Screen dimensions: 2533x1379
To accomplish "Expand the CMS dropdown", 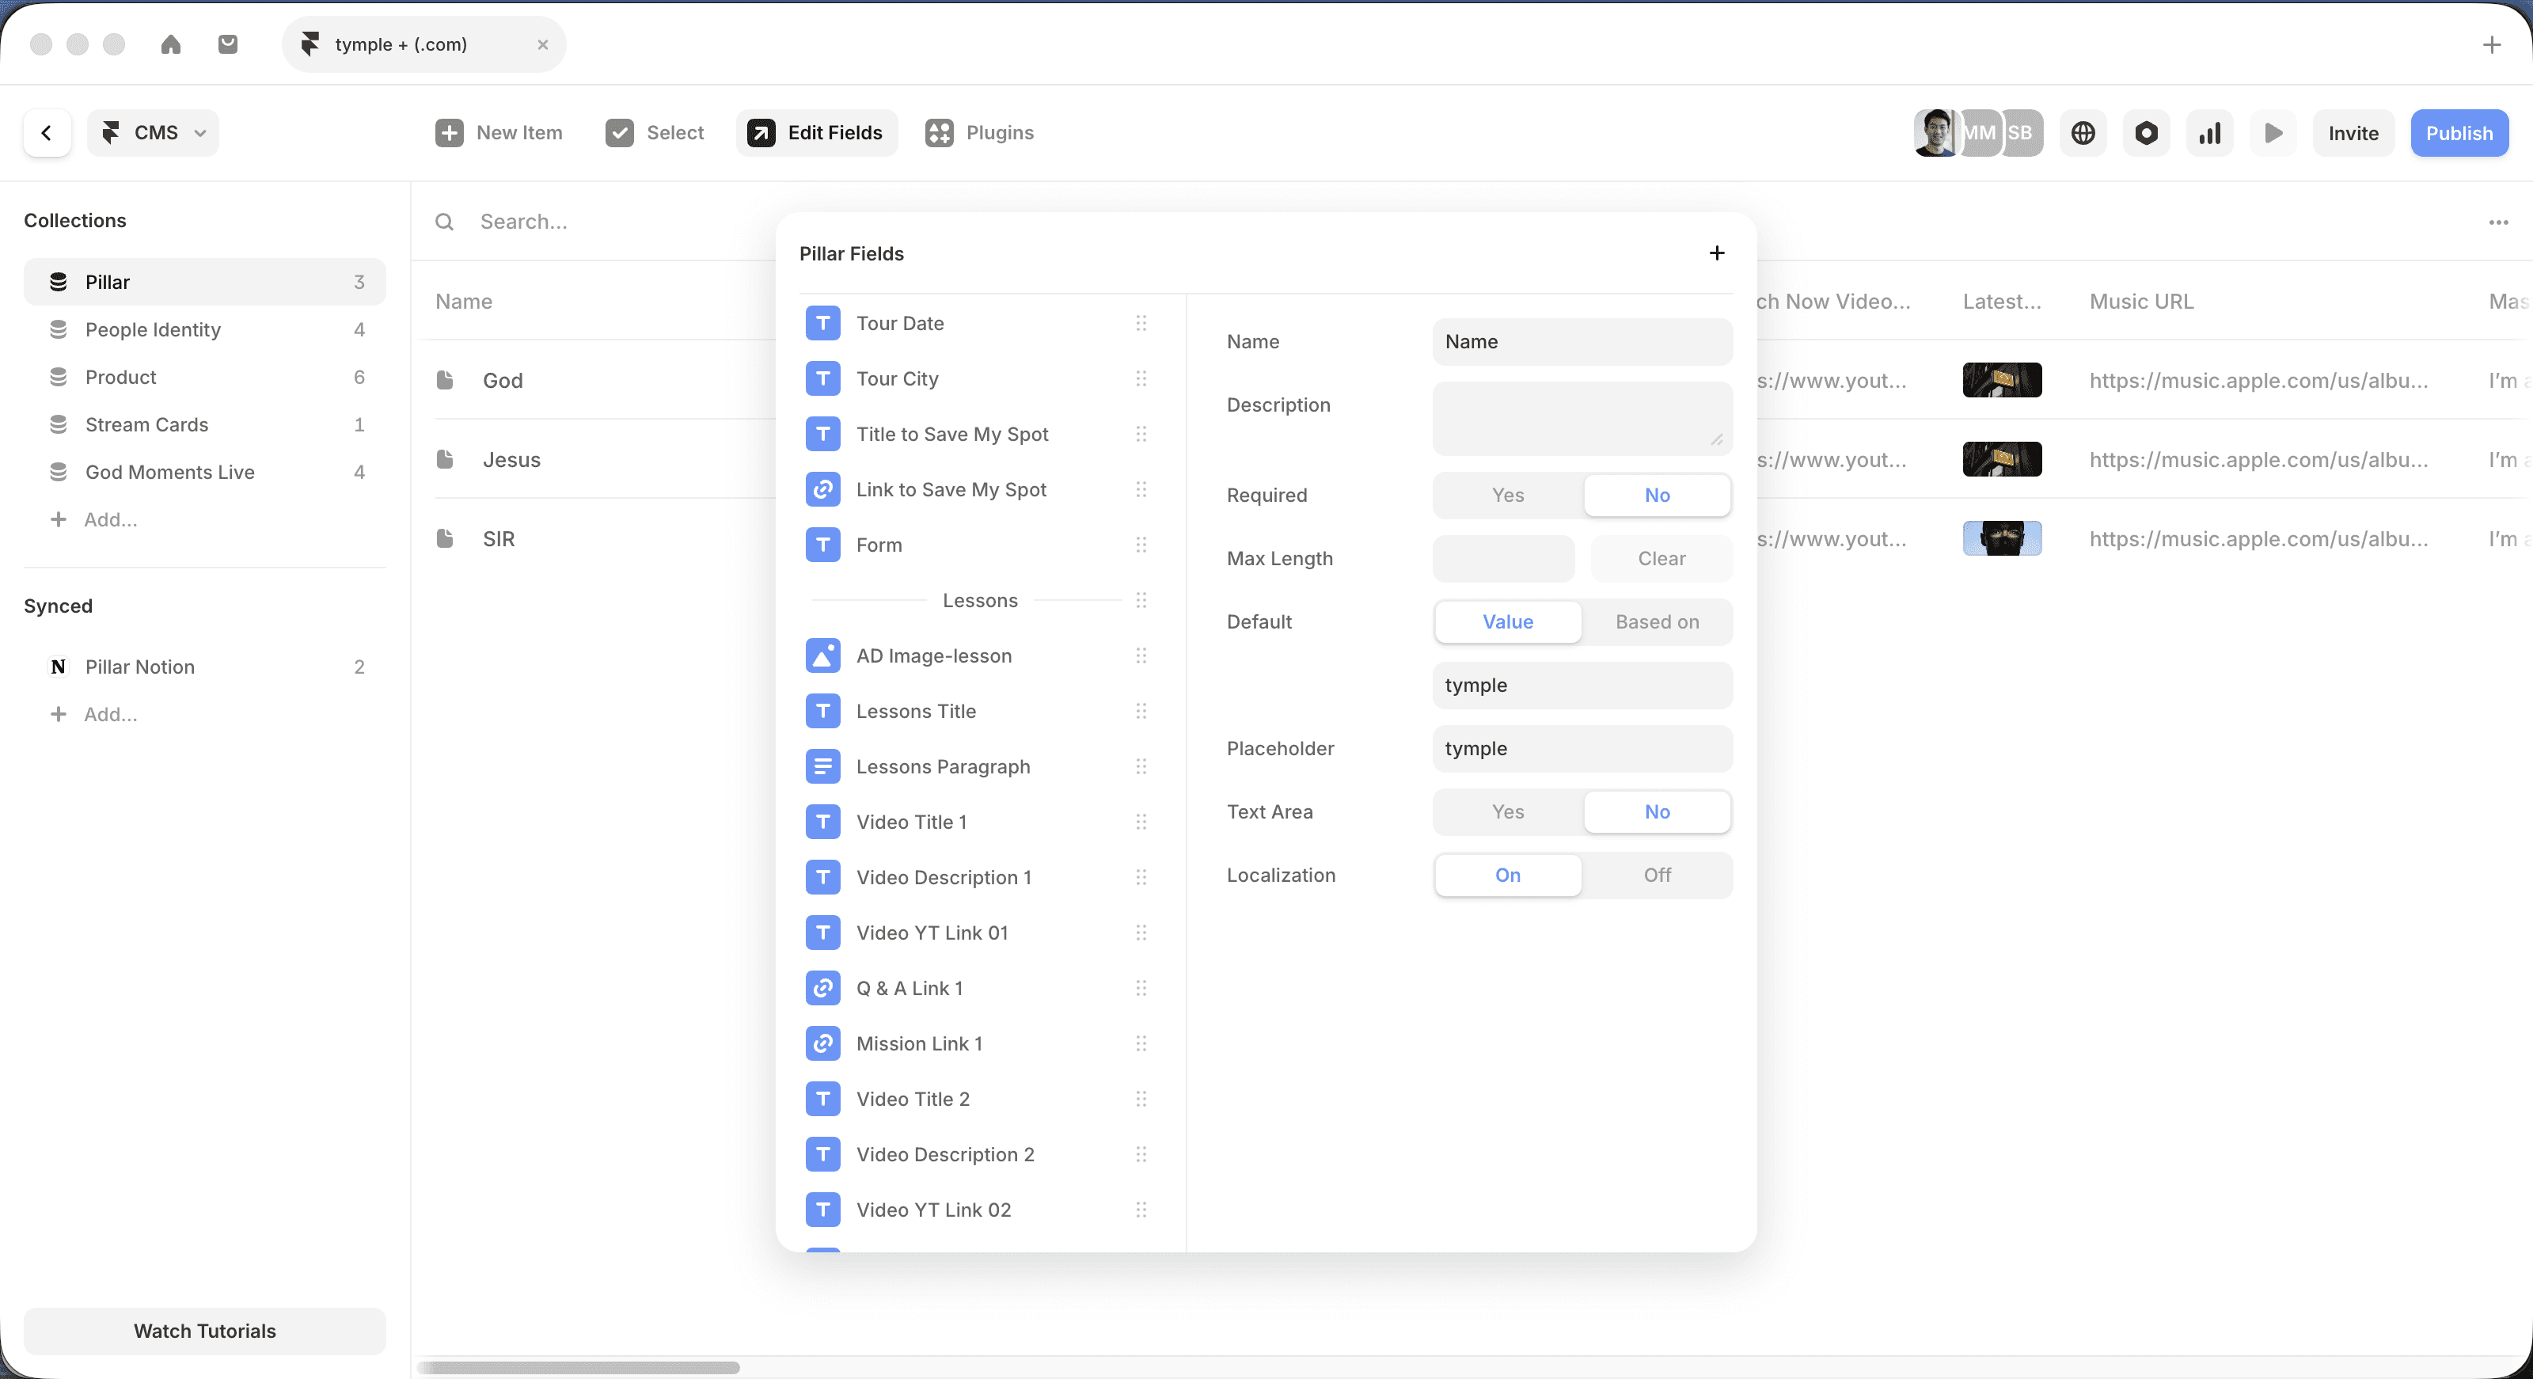I will coord(154,133).
